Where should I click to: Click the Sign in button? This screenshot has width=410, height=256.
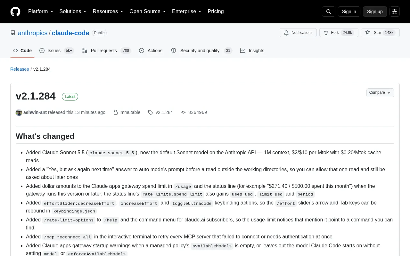349,12
